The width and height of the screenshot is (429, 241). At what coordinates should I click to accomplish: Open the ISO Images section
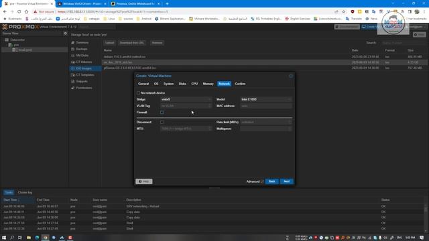[x=85, y=68]
